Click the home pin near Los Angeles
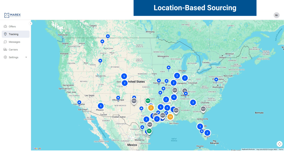This screenshot has width=284, height=160. coord(79,102)
